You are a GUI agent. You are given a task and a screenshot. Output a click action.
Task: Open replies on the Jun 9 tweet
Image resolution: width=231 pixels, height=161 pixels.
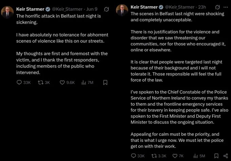click(23, 82)
